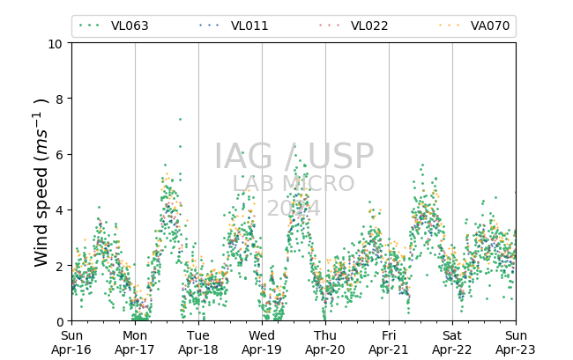
Task: Click the highest green outlier point above 7
Action: (180, 120)
